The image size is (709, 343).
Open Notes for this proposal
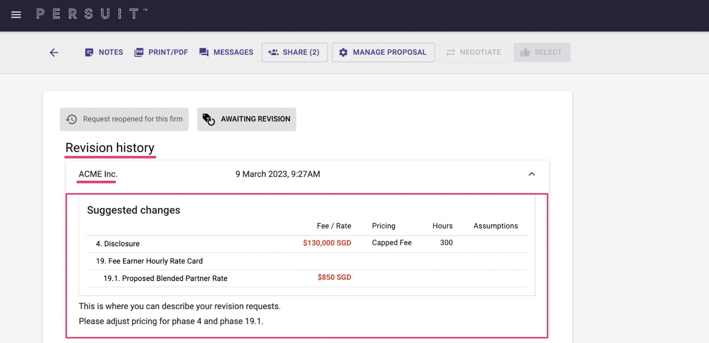[104, 52]
